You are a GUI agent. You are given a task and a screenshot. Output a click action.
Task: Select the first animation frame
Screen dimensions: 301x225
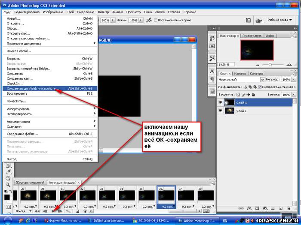[37, 211]
